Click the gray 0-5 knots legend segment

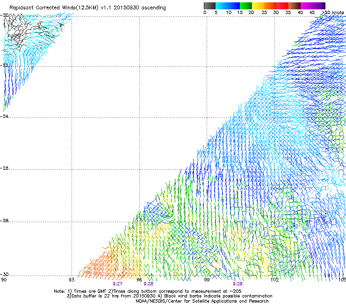(209, 6)
